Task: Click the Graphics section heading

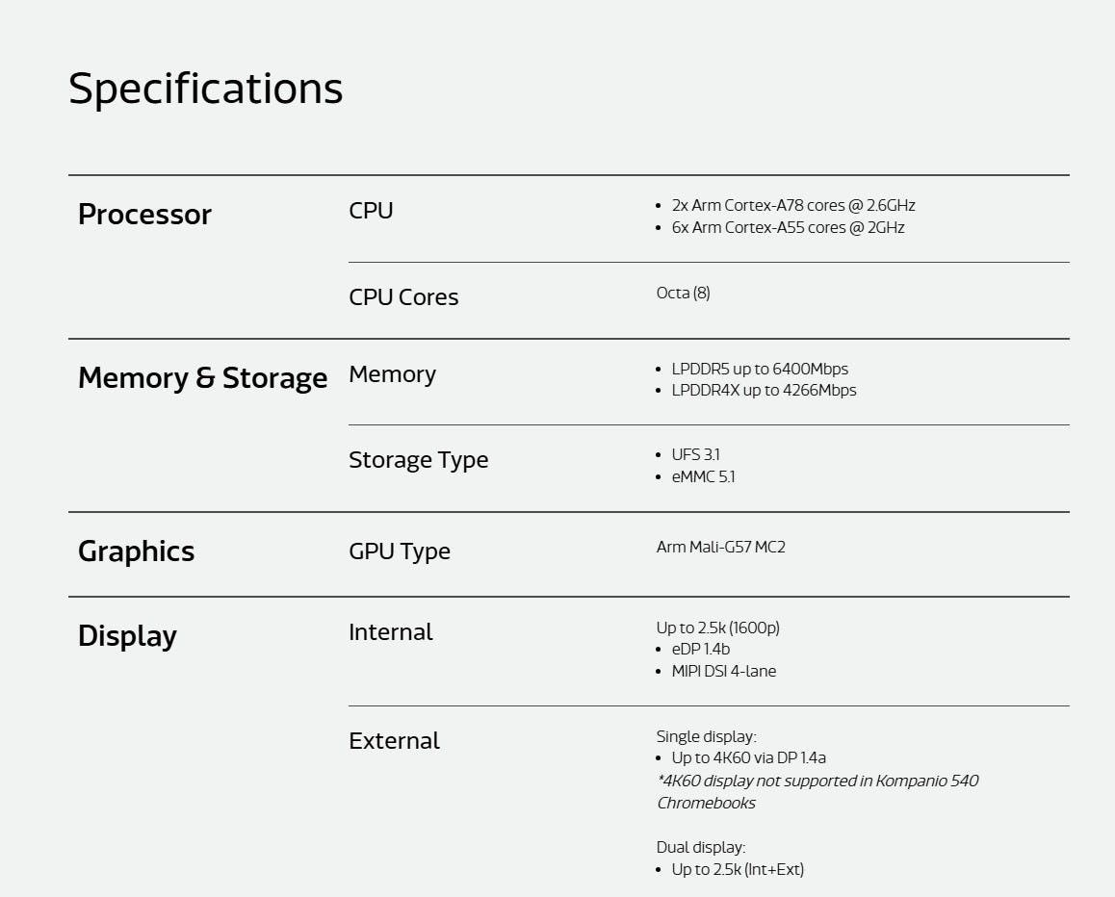Action: (x=136, y=551)
